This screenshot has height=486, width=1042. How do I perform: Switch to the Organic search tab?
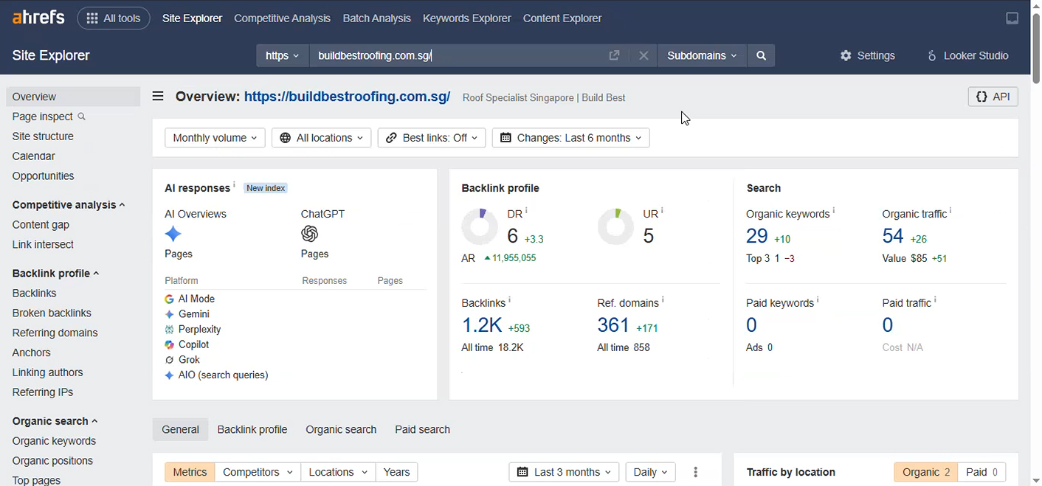tap(341, 430)
